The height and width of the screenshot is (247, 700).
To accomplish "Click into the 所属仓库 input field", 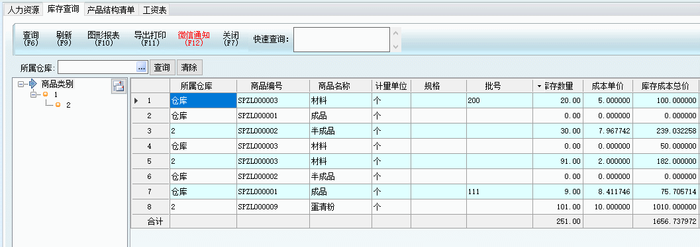I will point(97,67).
